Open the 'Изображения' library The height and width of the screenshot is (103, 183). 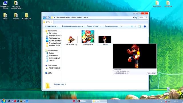53,58
